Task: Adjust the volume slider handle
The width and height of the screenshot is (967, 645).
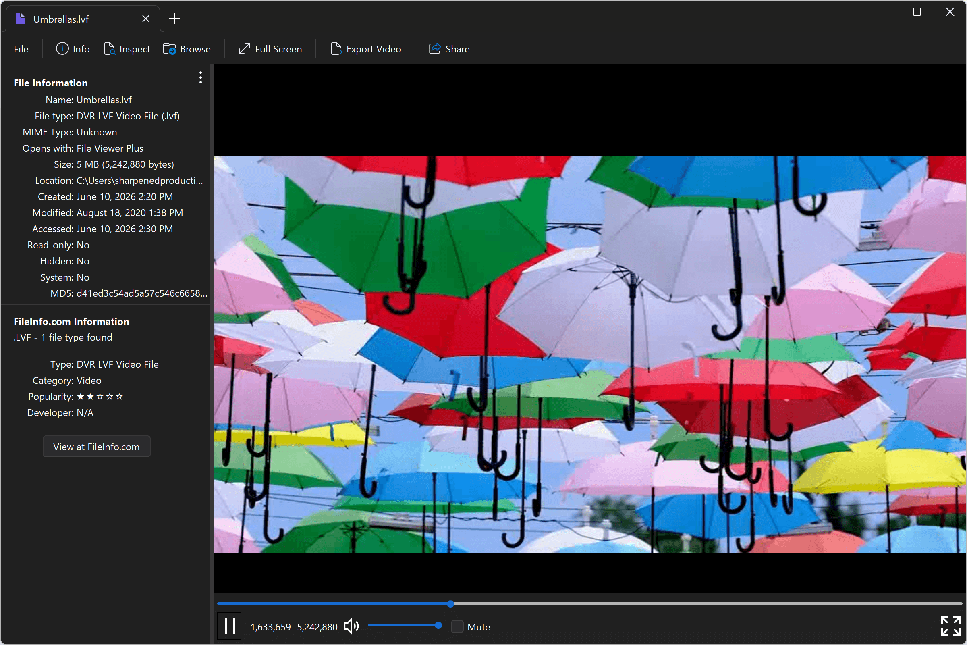Action: coord(438,625)
